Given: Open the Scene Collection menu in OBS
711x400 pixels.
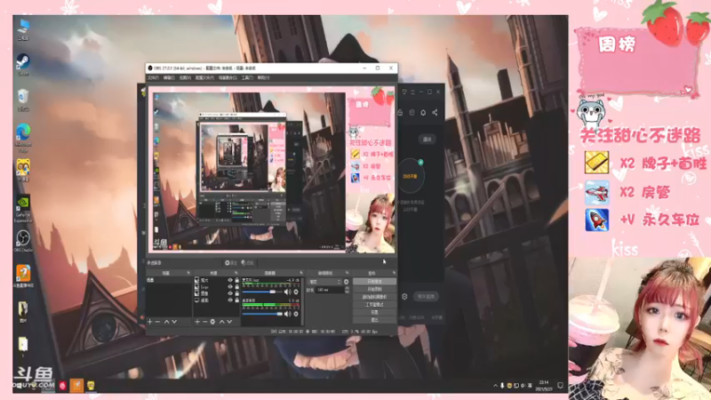Looking at the screenshot, I should pyautogui.click(x=228, y=78).
